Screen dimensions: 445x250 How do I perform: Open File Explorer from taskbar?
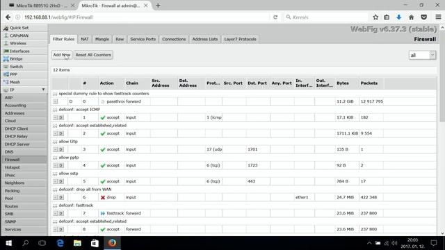77,243
